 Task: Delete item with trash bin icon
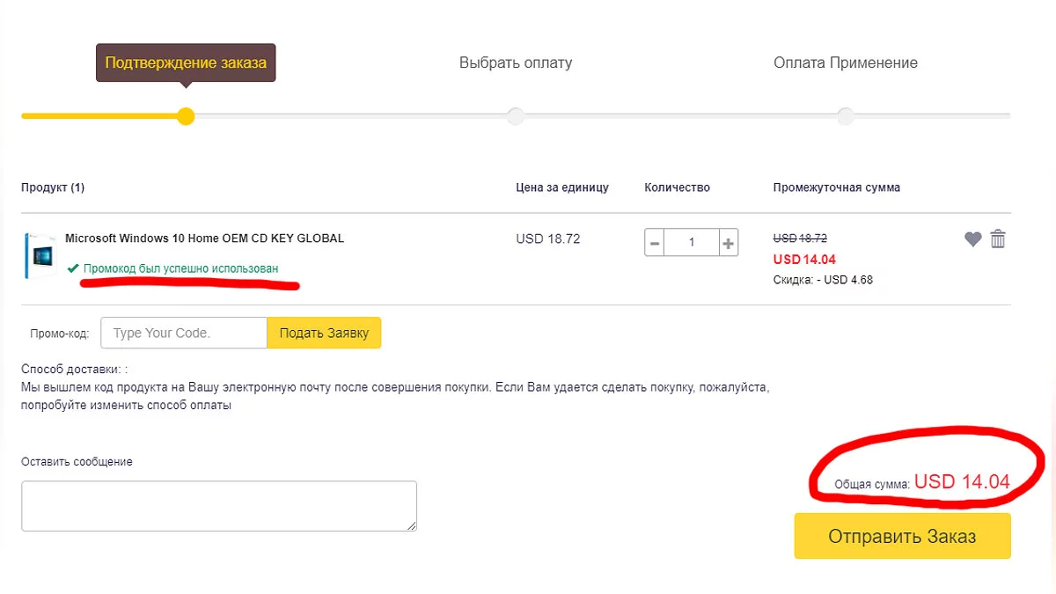[998, 238]
